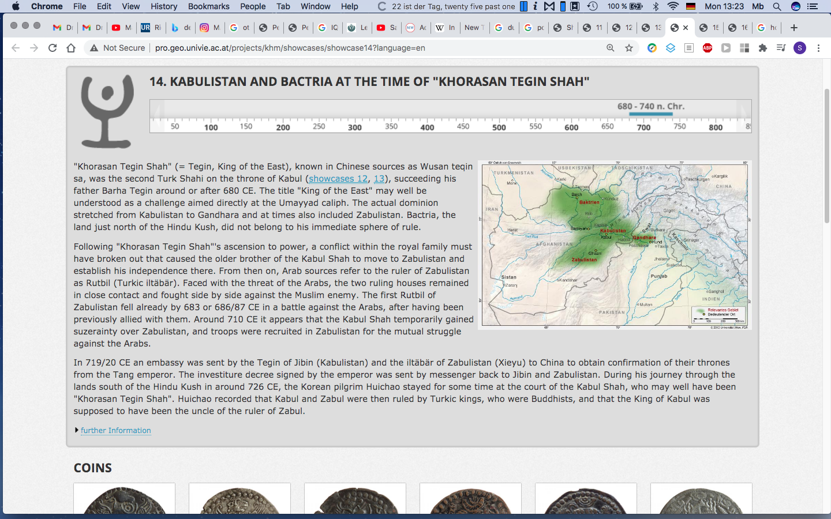
Task: Bookmark this page with the star
Action: coord(629,48)
